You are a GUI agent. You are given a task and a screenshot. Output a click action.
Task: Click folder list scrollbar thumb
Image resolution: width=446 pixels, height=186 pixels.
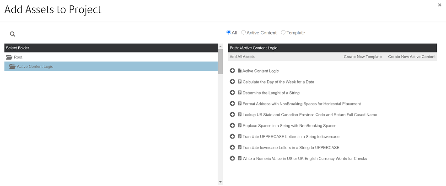click(x=220, y=62)
